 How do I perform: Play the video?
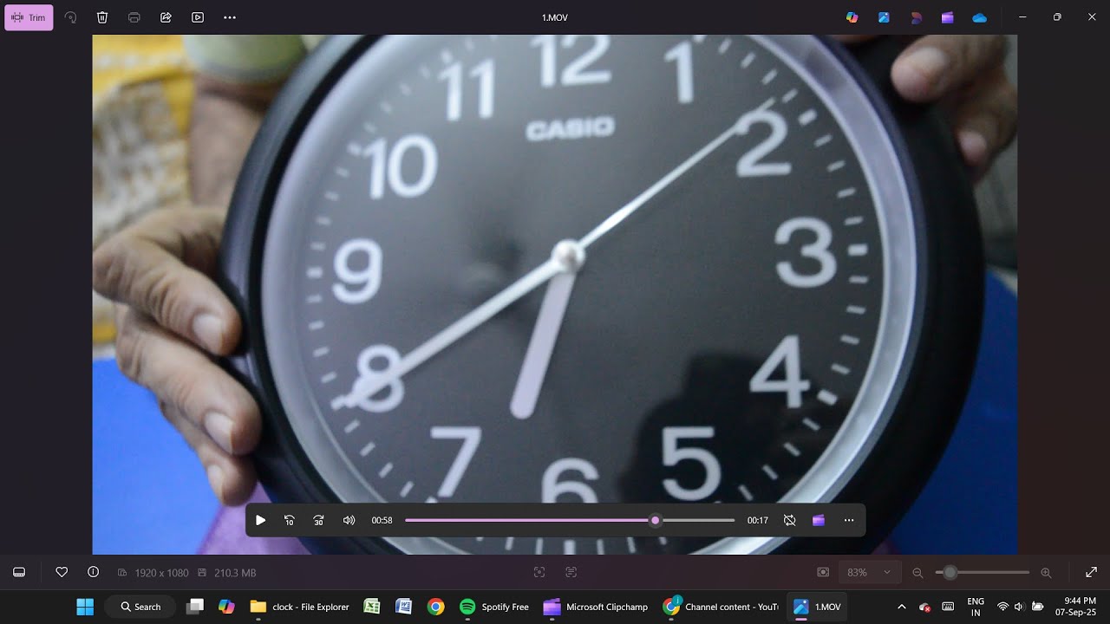coord(260,520)
